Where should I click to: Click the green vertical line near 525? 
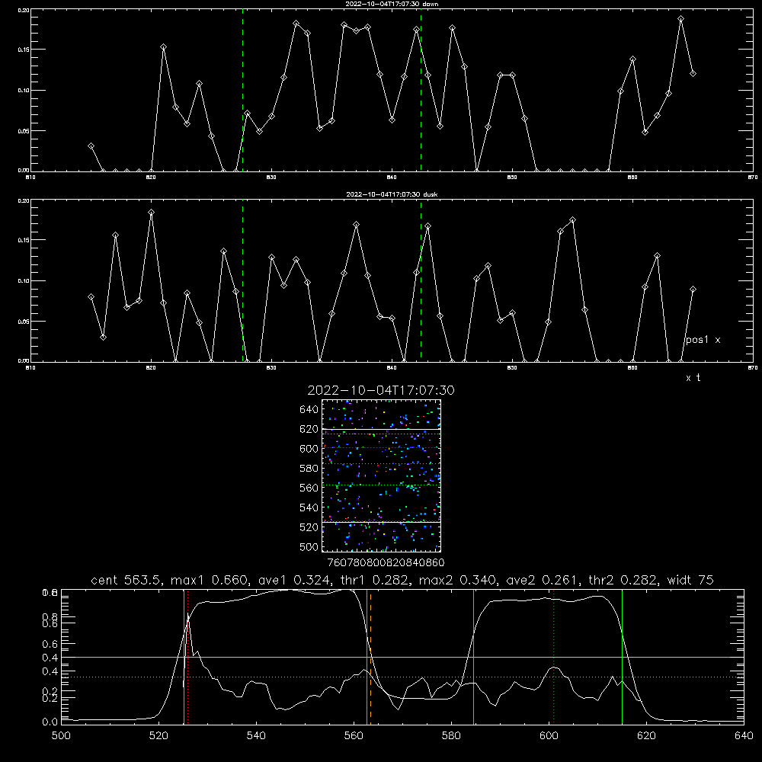184,657
